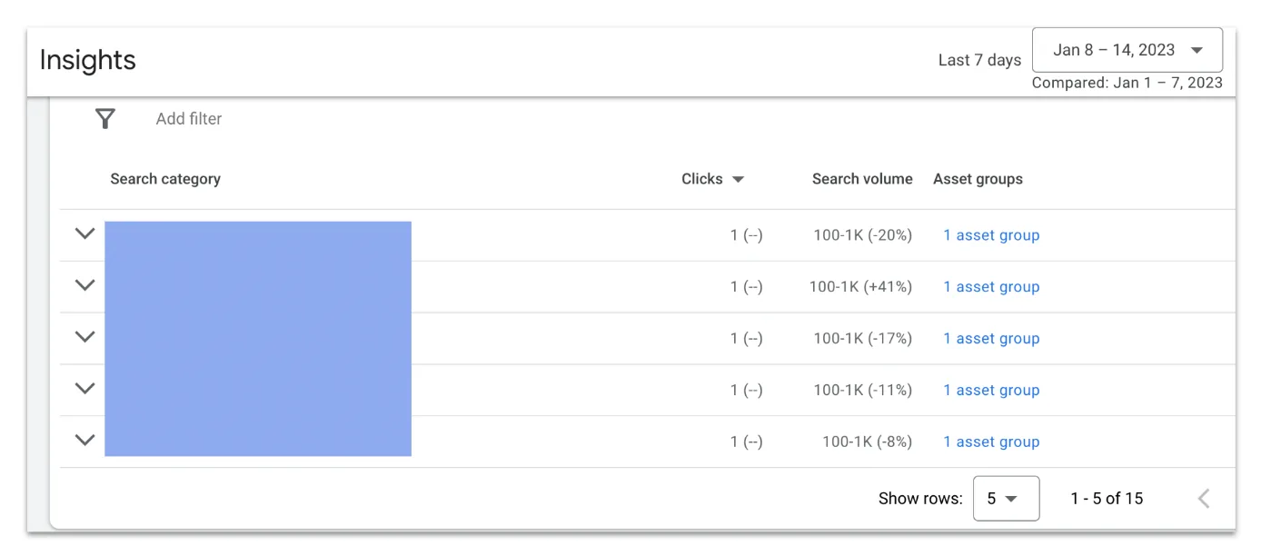The width and height of the screenshot is (1261, 556).
Task: Expand the fifth search category row
Action: tap(84, 441)
